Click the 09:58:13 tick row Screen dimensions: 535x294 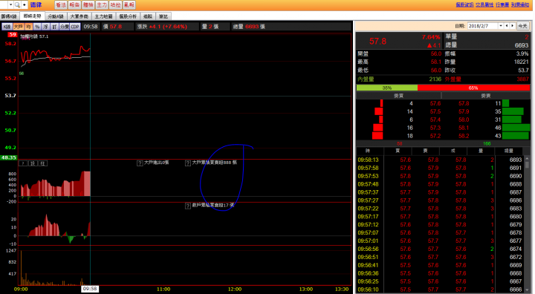tap(440, 160)
